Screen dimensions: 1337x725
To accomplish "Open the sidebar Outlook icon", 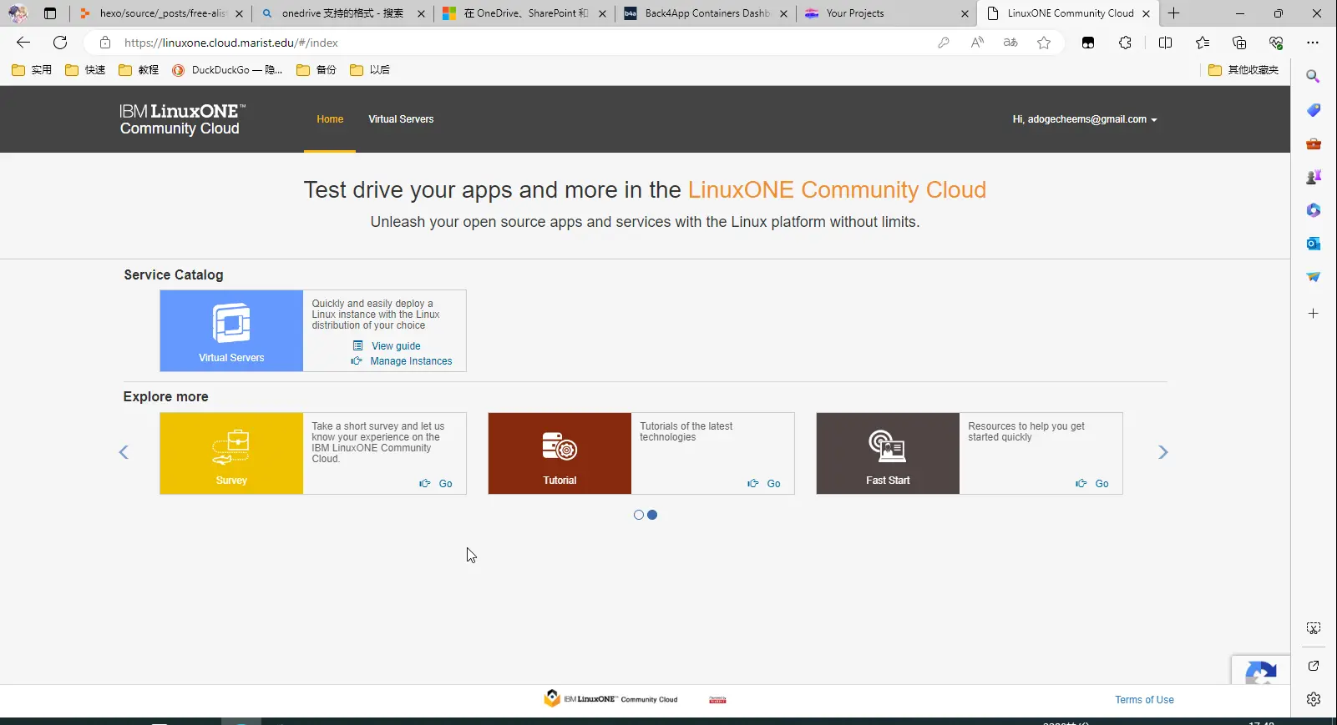I will pos(1314,244).
